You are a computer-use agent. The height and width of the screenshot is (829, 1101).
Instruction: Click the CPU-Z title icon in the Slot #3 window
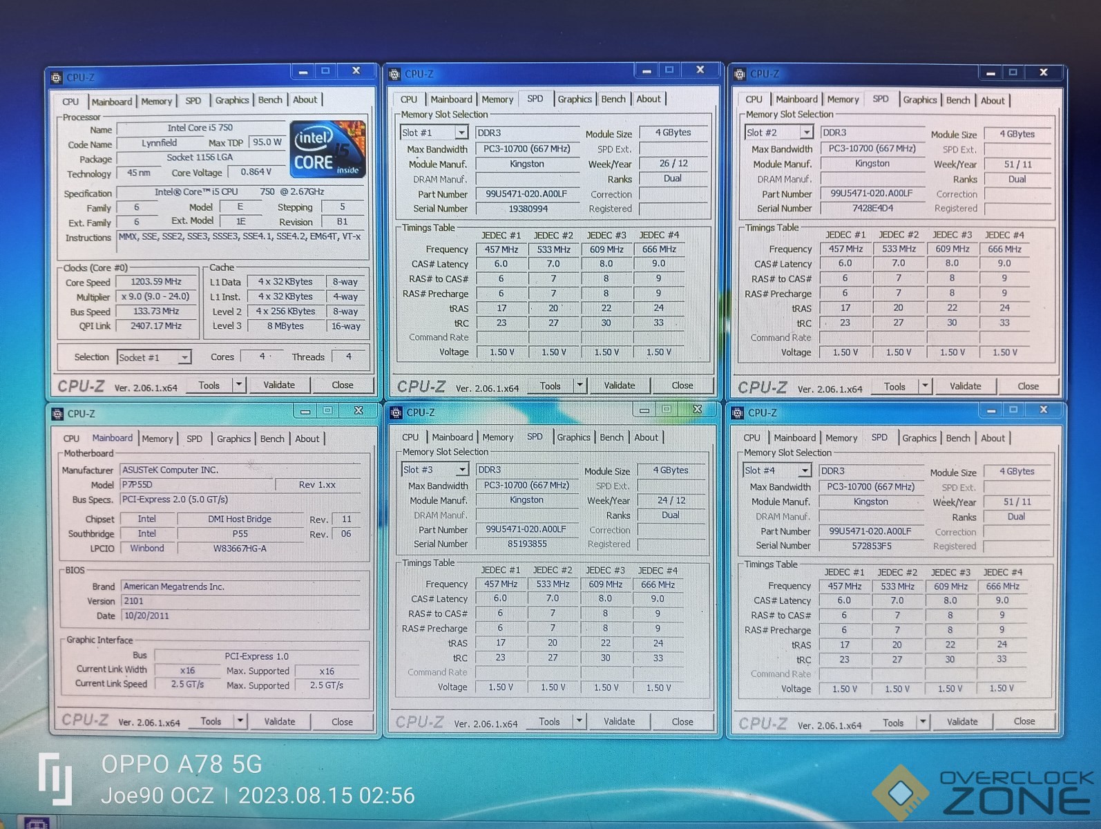pyautogui.click(x=396, y=412)
